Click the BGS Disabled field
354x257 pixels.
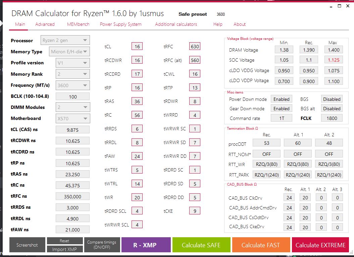click(332, 99)
